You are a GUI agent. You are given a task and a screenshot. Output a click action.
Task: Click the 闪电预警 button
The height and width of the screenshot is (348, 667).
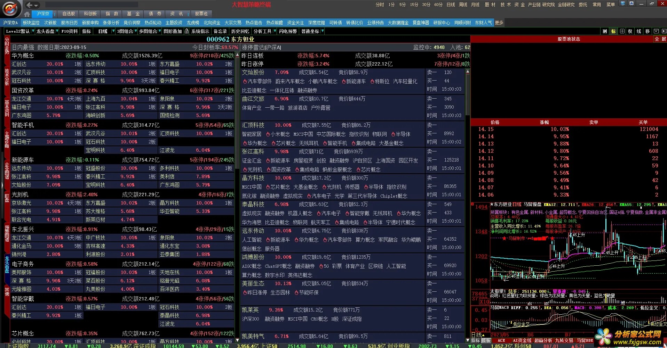(x=288, y=31)
